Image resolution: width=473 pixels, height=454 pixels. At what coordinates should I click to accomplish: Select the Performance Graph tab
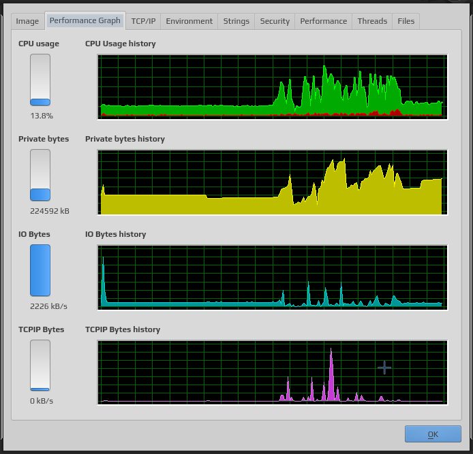(85, 20)
